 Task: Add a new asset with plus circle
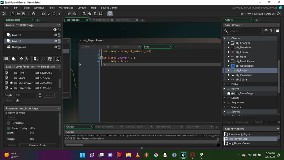point(266,31)
